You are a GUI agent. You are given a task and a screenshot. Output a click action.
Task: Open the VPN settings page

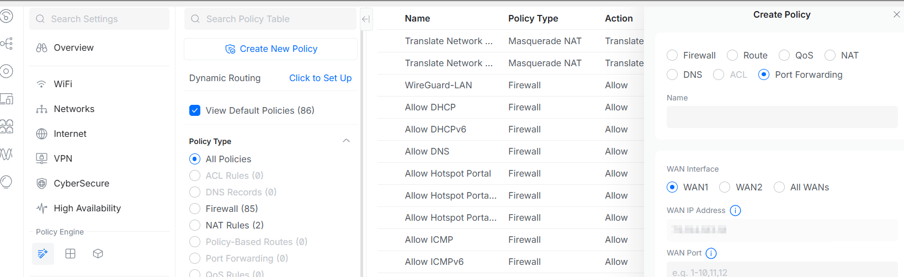pos(63,158)
